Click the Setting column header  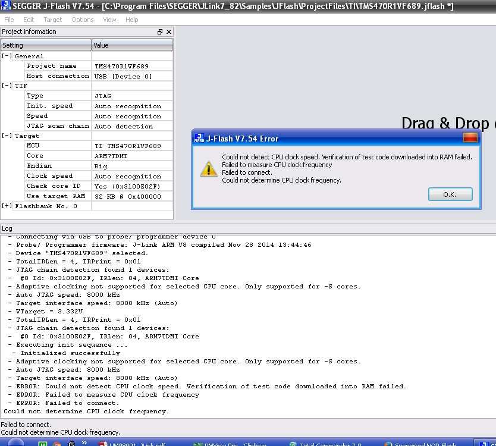pyautogui.click(x=46, y=45)
